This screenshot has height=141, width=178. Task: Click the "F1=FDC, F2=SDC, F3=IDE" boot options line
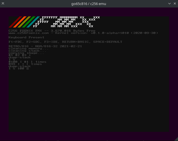[65, 42]
